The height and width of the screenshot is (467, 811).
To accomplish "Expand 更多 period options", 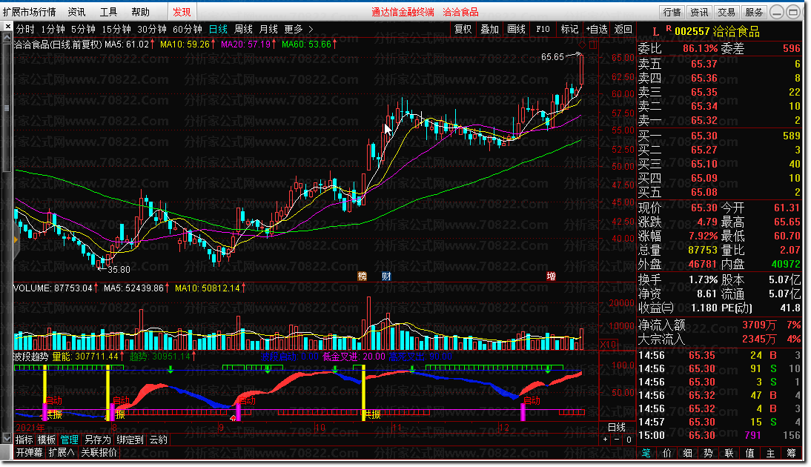I will [299, 30].
